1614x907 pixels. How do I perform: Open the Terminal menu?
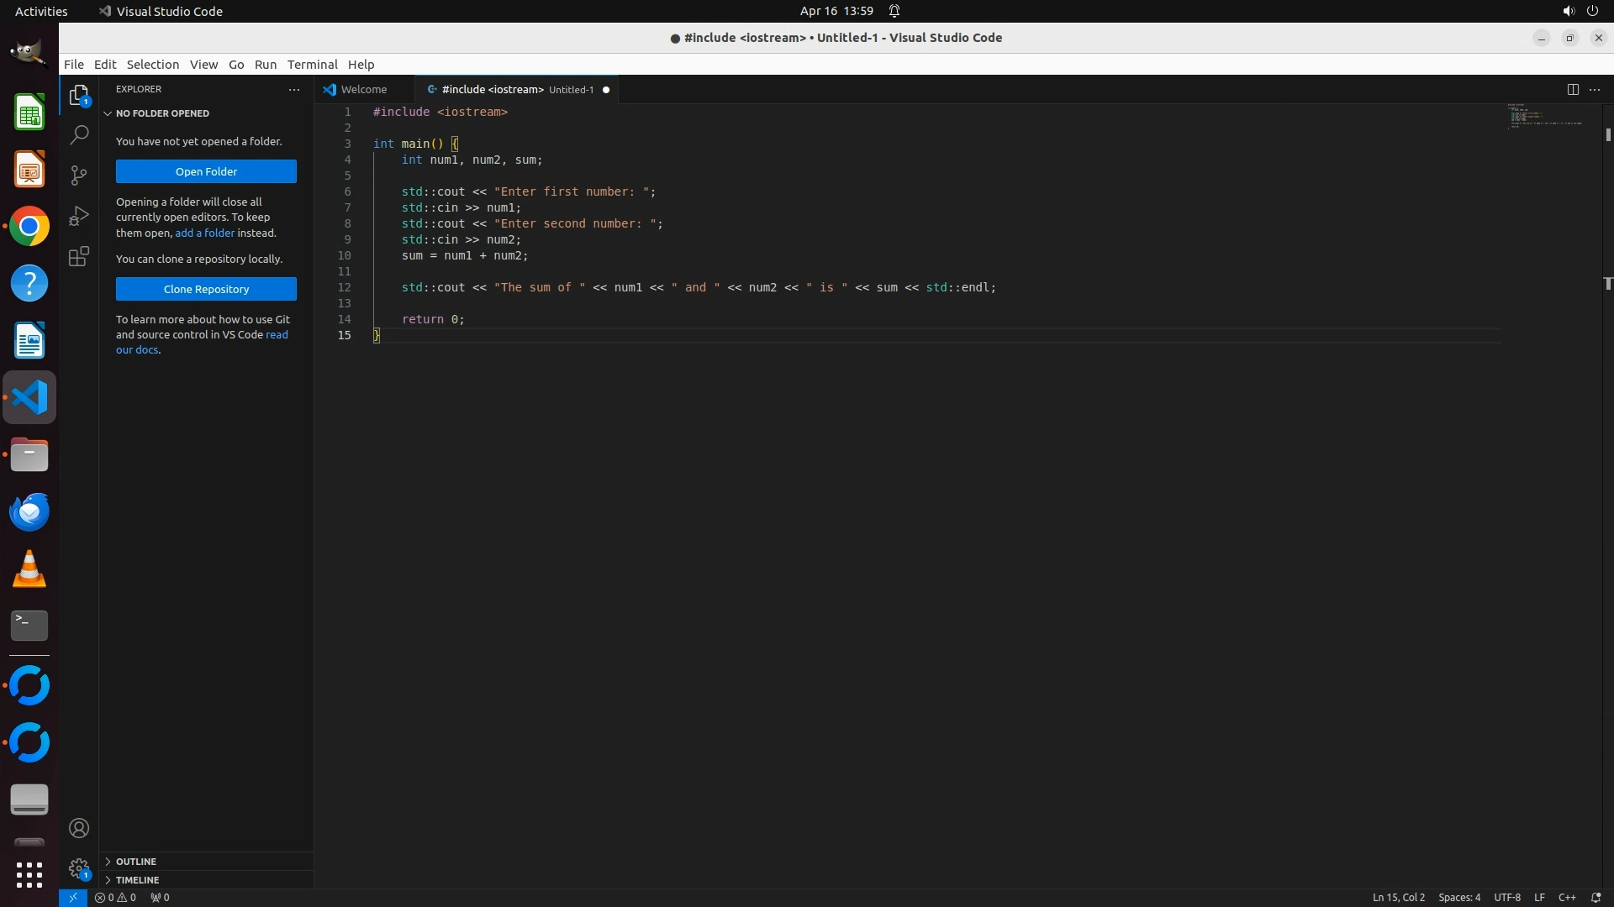(x=312, y=65)
